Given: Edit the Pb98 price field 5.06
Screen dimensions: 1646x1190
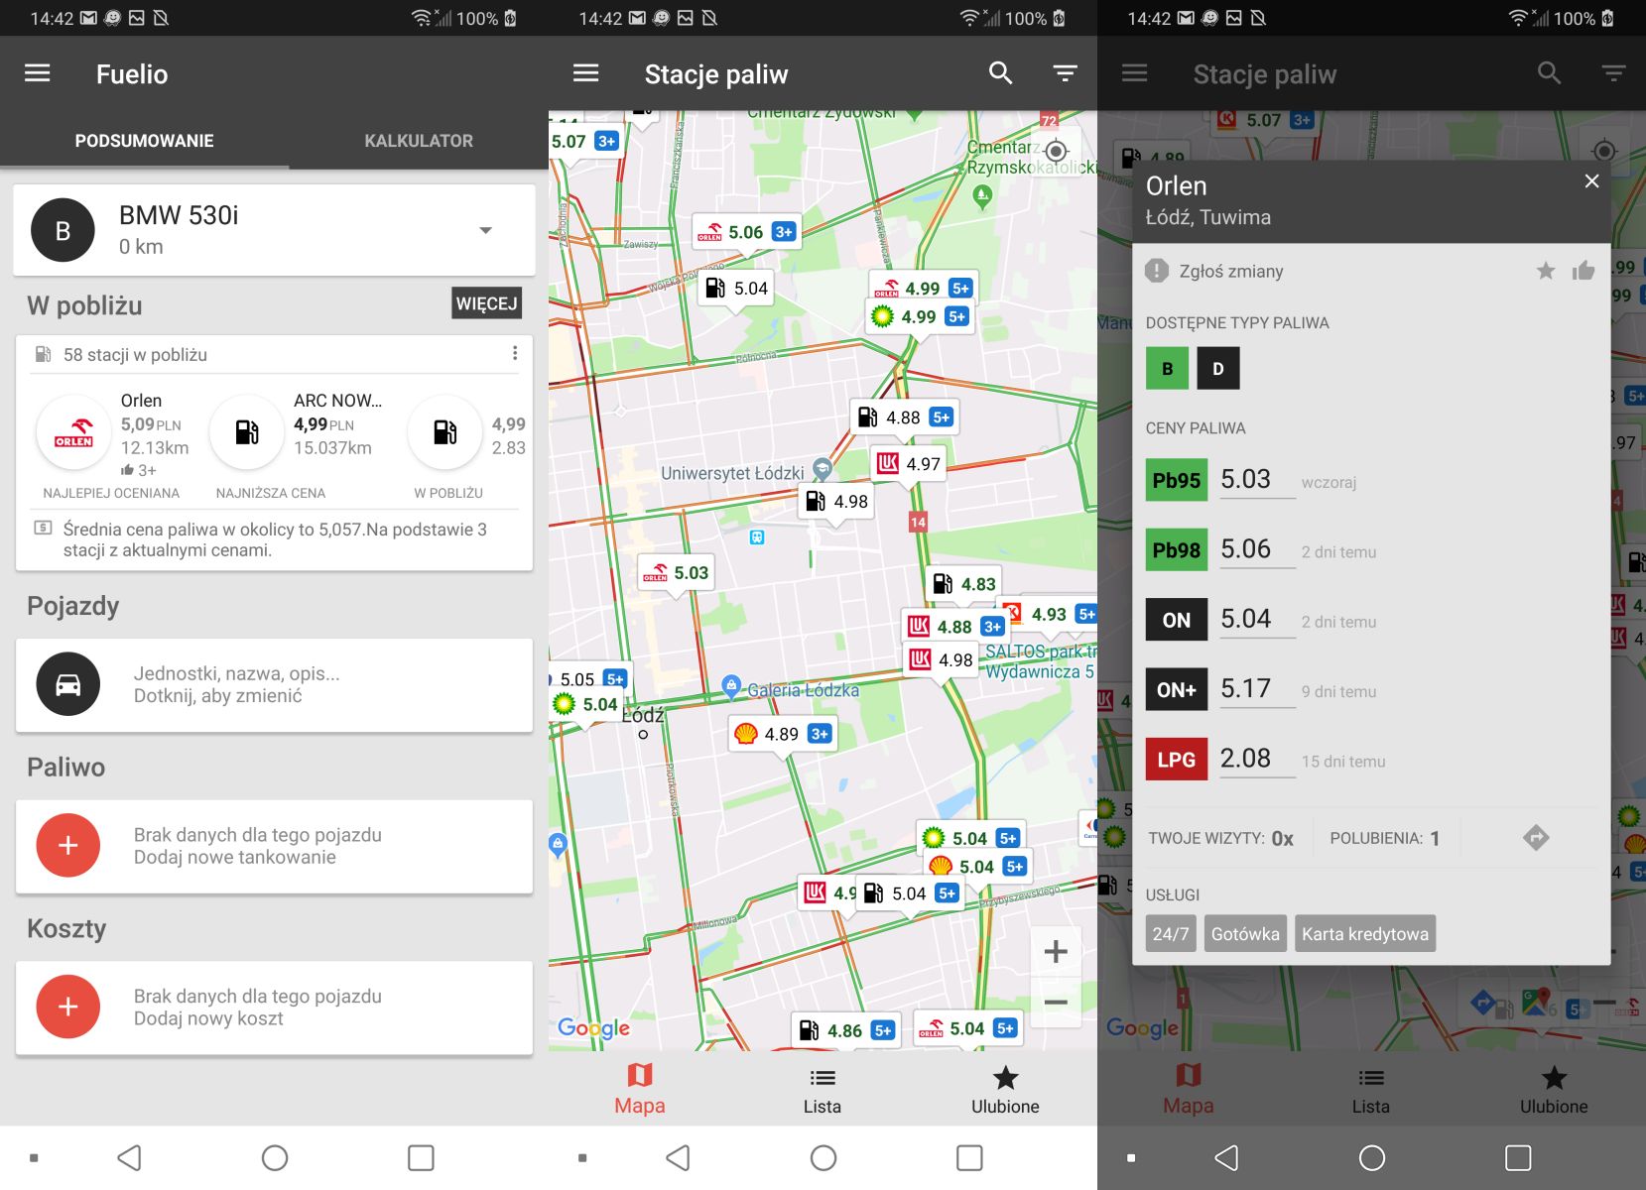Looking at the screenshot, I should [x=1257, y=549].
